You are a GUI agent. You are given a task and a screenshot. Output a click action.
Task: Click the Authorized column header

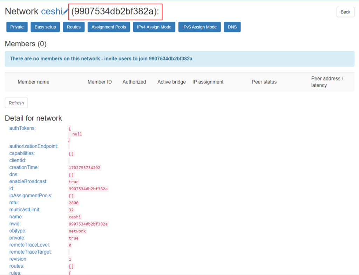click(x=134, y=82)
